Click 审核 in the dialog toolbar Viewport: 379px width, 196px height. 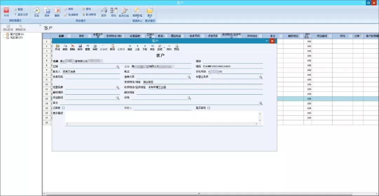point(95,47)
